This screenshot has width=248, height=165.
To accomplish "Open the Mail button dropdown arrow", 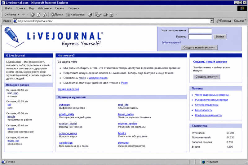I will 101,15.
